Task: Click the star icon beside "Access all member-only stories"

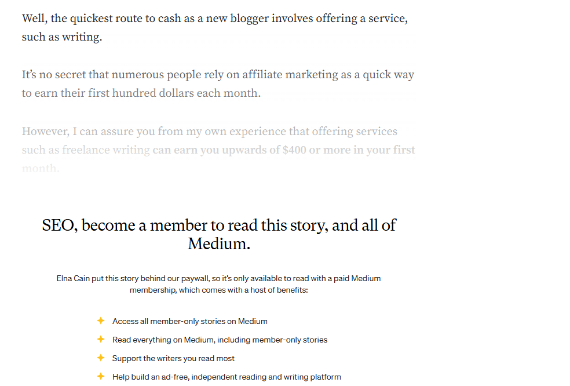Action: (x=101, y=321)
